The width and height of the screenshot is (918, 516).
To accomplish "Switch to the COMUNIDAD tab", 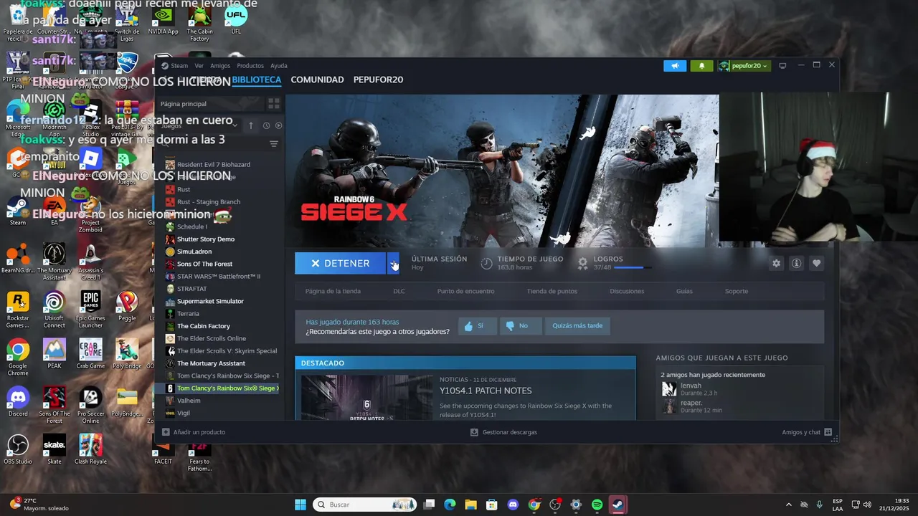I will pos(317,80).
